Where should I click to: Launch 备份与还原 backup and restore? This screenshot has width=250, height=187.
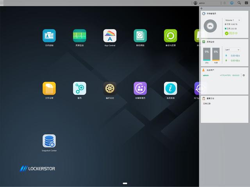pyautogui.click(x=170, y=36)
